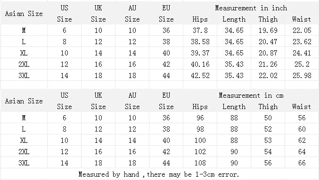Click the Length header in the cm table
This screenshot has height=180, width=319.
click(234, 107)
